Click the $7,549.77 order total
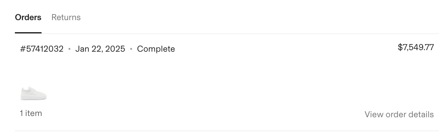The height and width of the screenshot is (133, 447). [416, 47]
